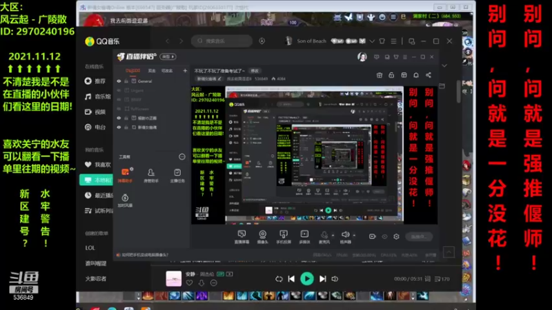Collapse the 工具箱 toolbox section
552x310 pixels.
point(182,157)
